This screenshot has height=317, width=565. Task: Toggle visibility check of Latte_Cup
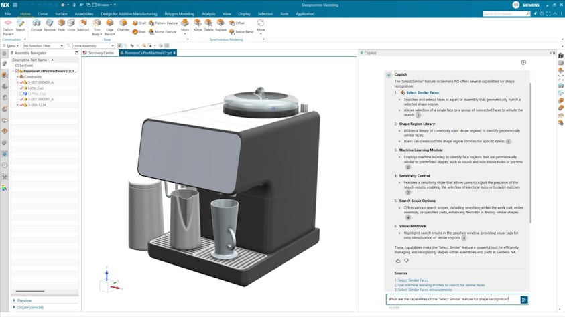click(x=21, y=88)
